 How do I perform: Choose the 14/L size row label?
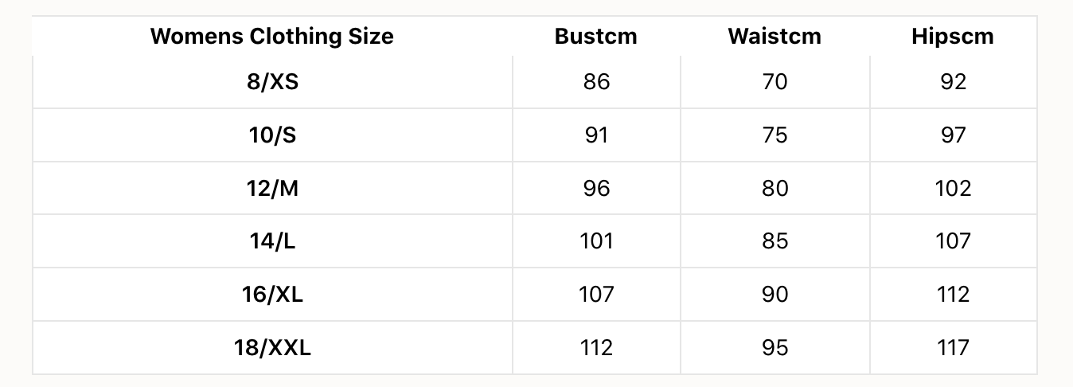pos(272,241)
